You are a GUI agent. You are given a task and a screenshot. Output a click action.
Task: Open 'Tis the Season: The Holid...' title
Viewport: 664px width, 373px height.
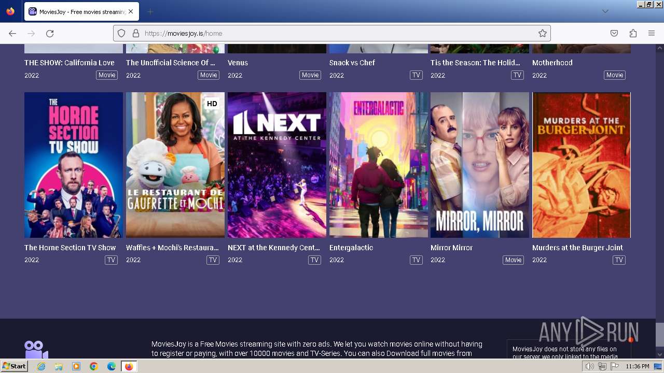(475, 63)
